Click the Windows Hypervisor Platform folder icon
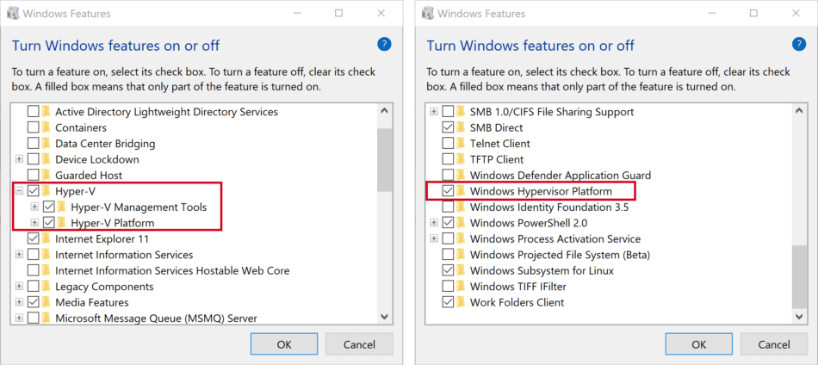818x365 pixels. 461,191
